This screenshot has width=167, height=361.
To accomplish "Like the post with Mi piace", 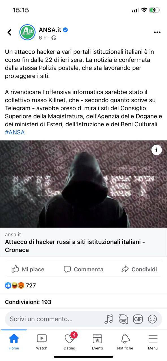I will 28,269.
